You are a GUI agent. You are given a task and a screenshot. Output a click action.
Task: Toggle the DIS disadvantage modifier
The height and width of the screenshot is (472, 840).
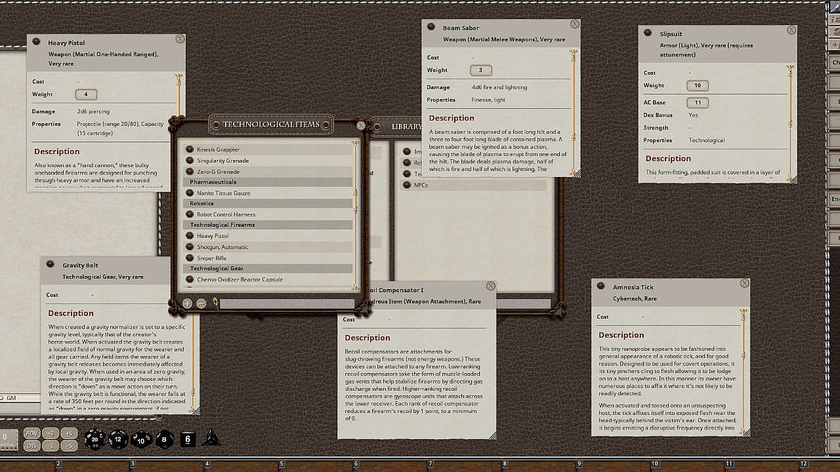31,446
